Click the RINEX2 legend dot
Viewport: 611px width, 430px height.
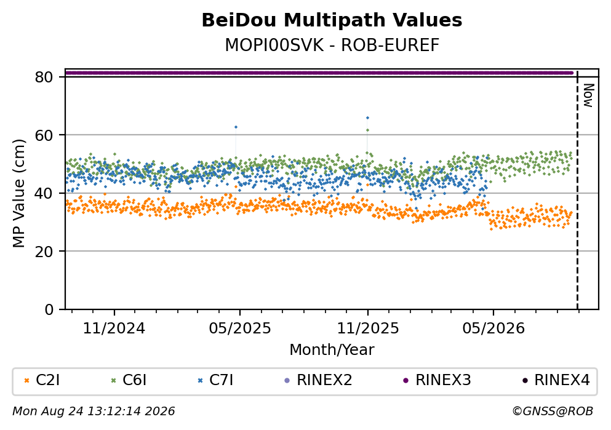(287, 381)
